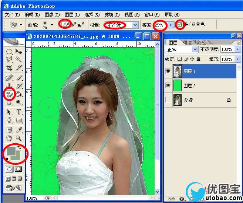
Task: Select the Hand tool
Action: click(9, 138)
